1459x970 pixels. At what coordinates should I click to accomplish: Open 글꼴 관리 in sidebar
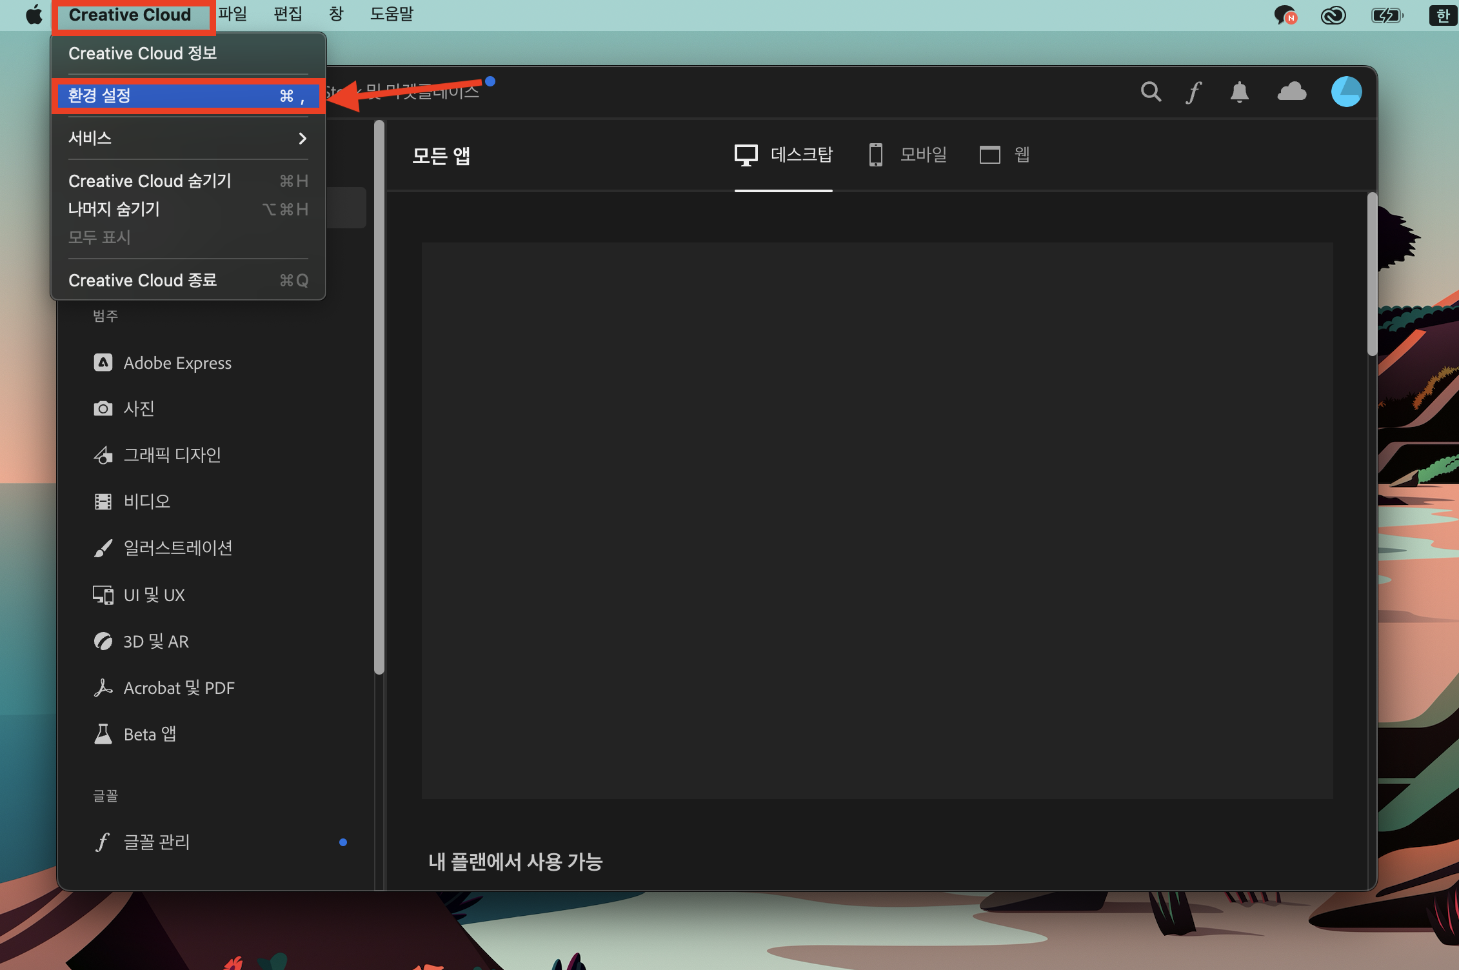[x=157, y=842]
